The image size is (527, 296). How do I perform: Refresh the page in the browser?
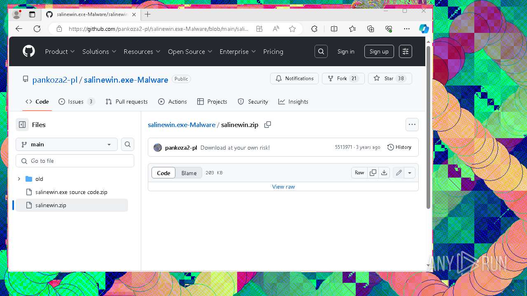coord(37,29)
